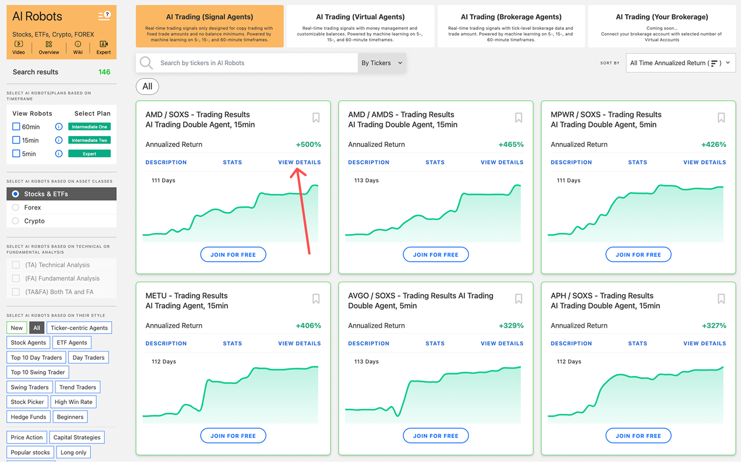Image resolution: width=741 pixels, height=462 pixels.
Task: Click the info icon next to 60min
Action: pyautogui.click(x=59, y=126)
